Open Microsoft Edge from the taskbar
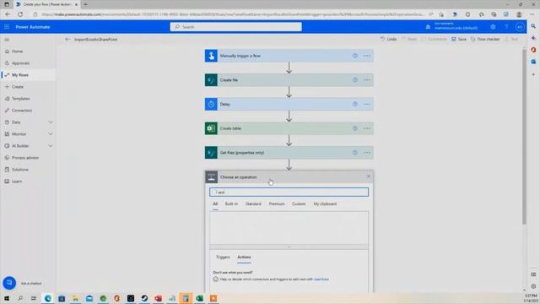Image resolution: width=540 pixels, height=304 pixels. (48, 298)
